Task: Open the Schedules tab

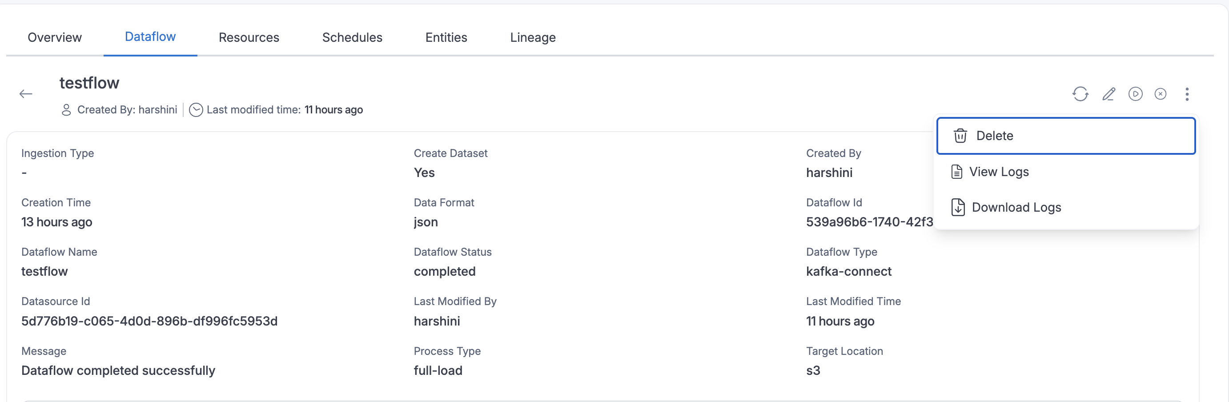Action: pyautogui.click(x=352, y=37)
